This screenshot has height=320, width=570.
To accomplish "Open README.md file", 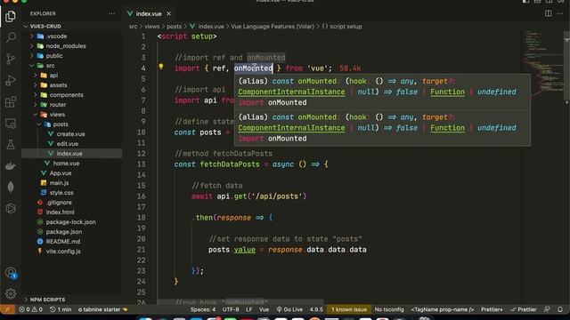I will (63, 242).
